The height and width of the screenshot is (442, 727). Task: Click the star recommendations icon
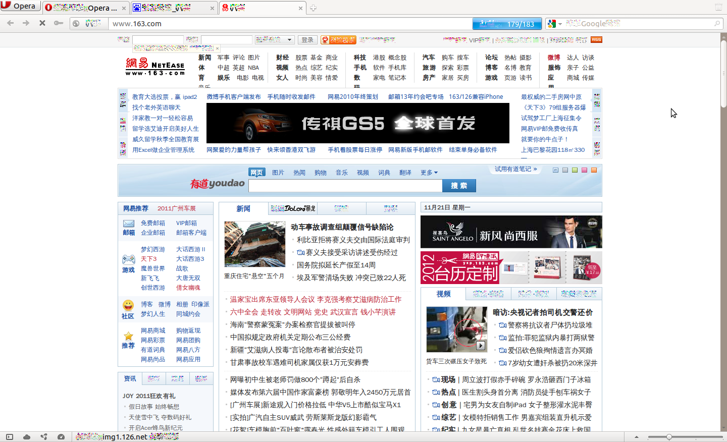click(x=128, y=336)
